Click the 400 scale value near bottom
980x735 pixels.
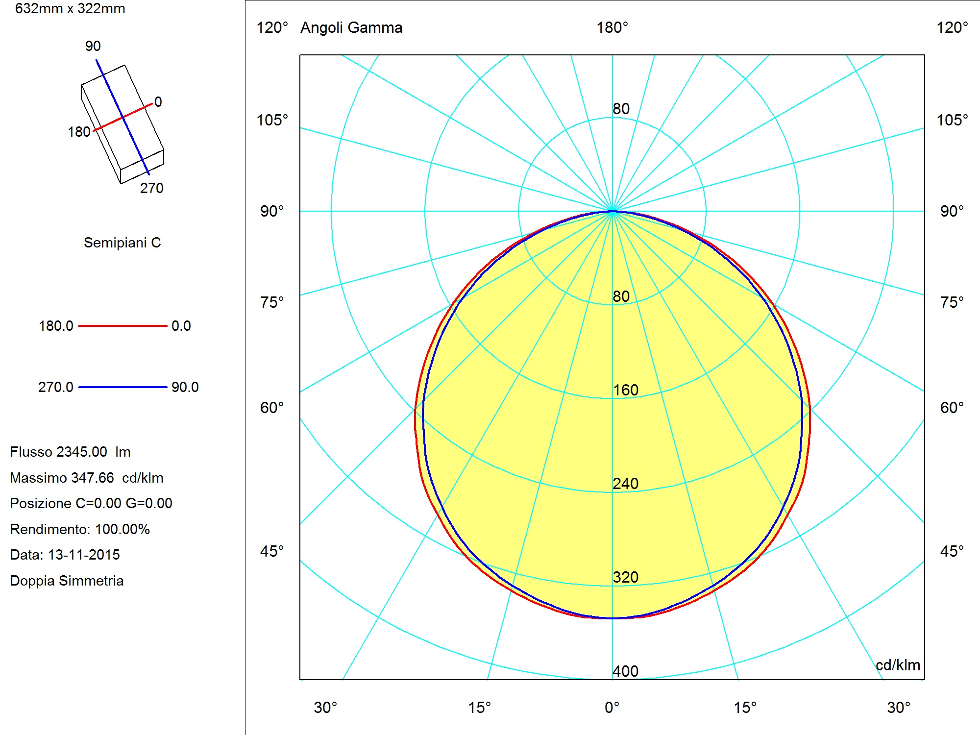626,671
